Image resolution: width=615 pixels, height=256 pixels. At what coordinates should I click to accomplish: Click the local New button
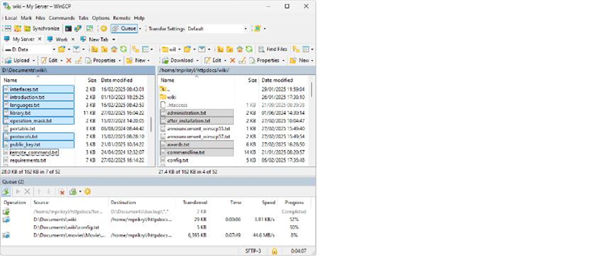136,60
